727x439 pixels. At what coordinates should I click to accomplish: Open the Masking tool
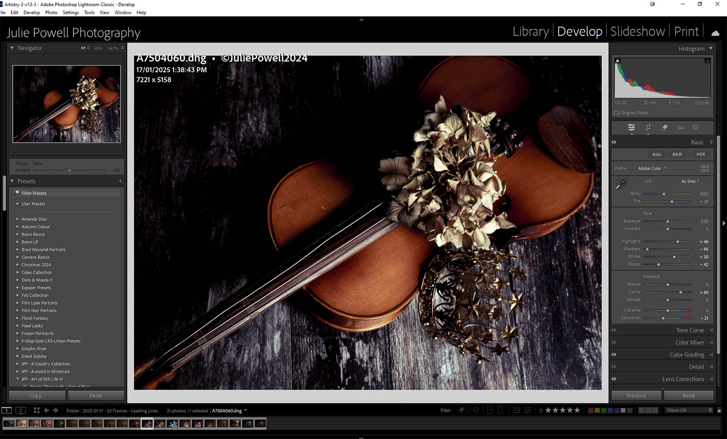696,128
